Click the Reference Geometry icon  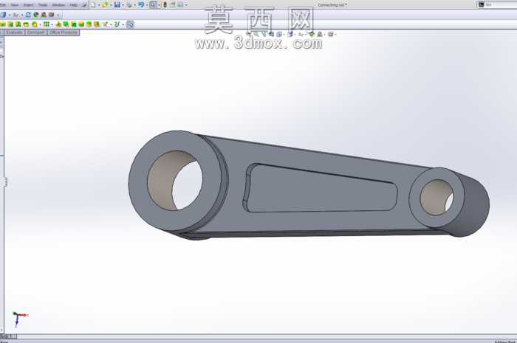click(105, 24)
